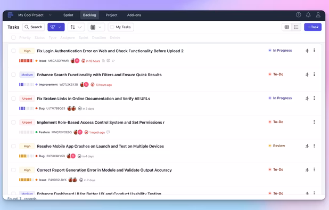Click the Urgent priority badge on Fix Broken Links task
Screen dimensions: 329x210
click(27, 99)
